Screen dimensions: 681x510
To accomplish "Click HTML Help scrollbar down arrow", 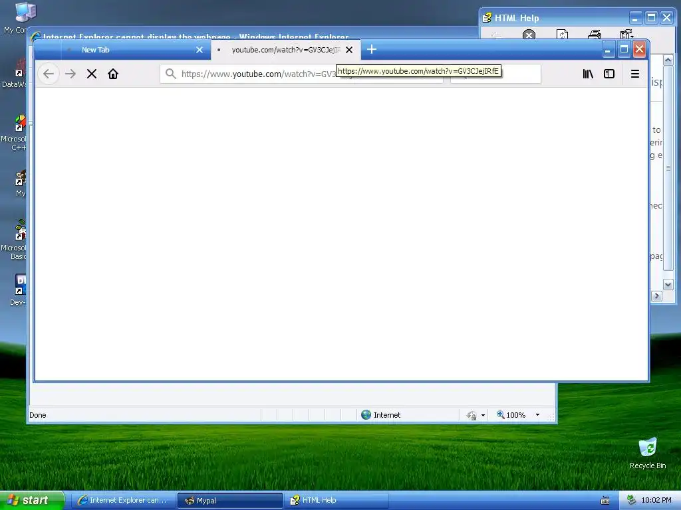I will click(668, 285).
